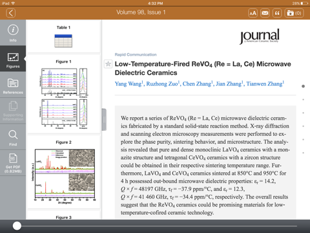The image size is (310, 233).
Task: Collapse figures panel with the handle
Action: coord(104,120)
